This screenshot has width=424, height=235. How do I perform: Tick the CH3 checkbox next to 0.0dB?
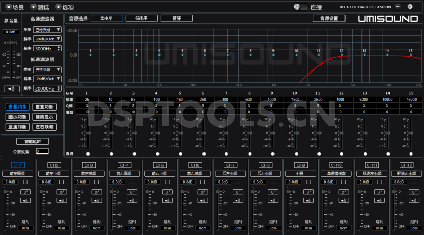[96, 182]
